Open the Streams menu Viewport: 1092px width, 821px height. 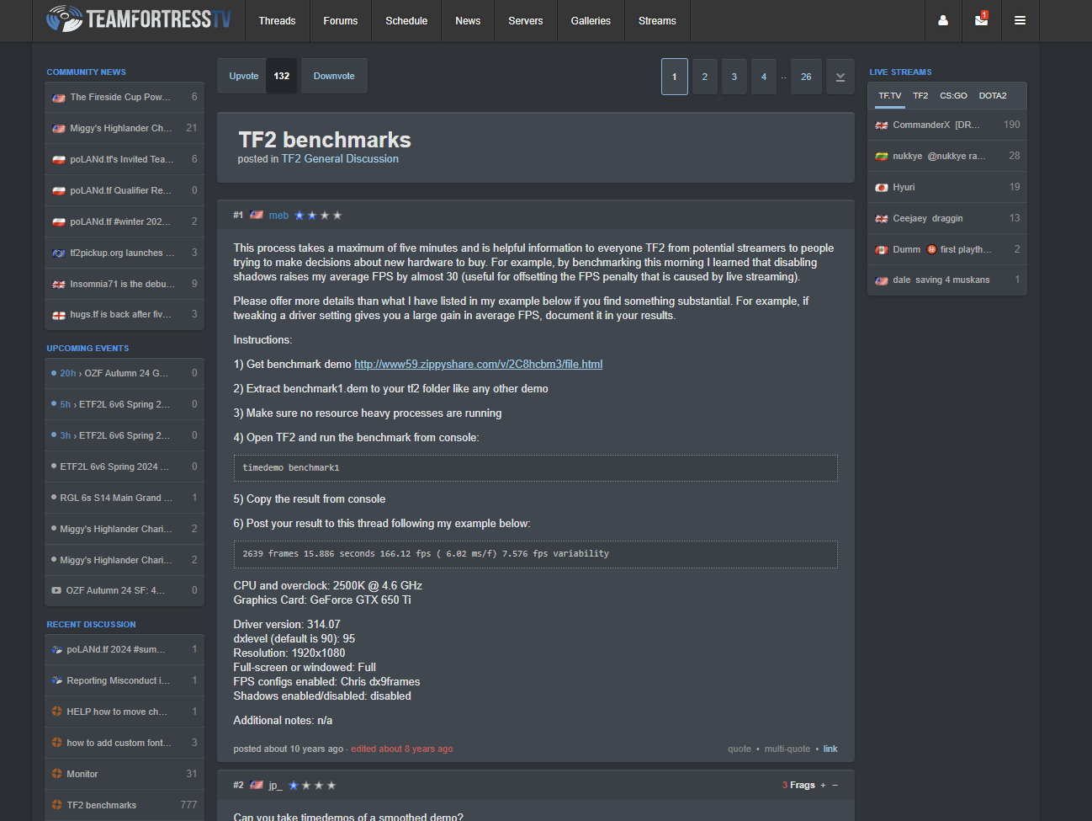657,20
